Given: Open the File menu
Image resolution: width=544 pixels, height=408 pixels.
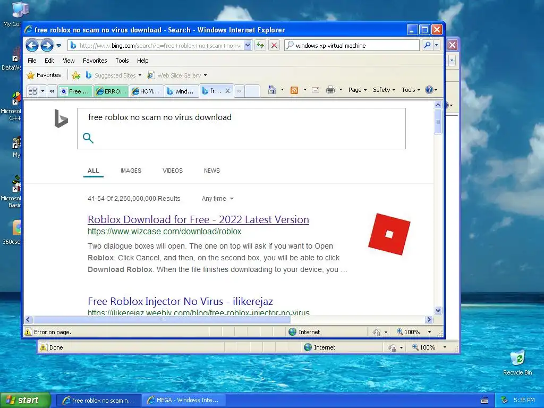Looking at the screenshot, I should pyautogui.click(x=32, y=61).
